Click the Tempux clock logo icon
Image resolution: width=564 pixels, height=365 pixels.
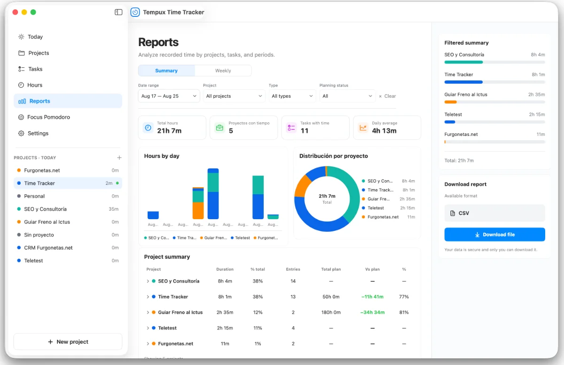coord(135,12)
